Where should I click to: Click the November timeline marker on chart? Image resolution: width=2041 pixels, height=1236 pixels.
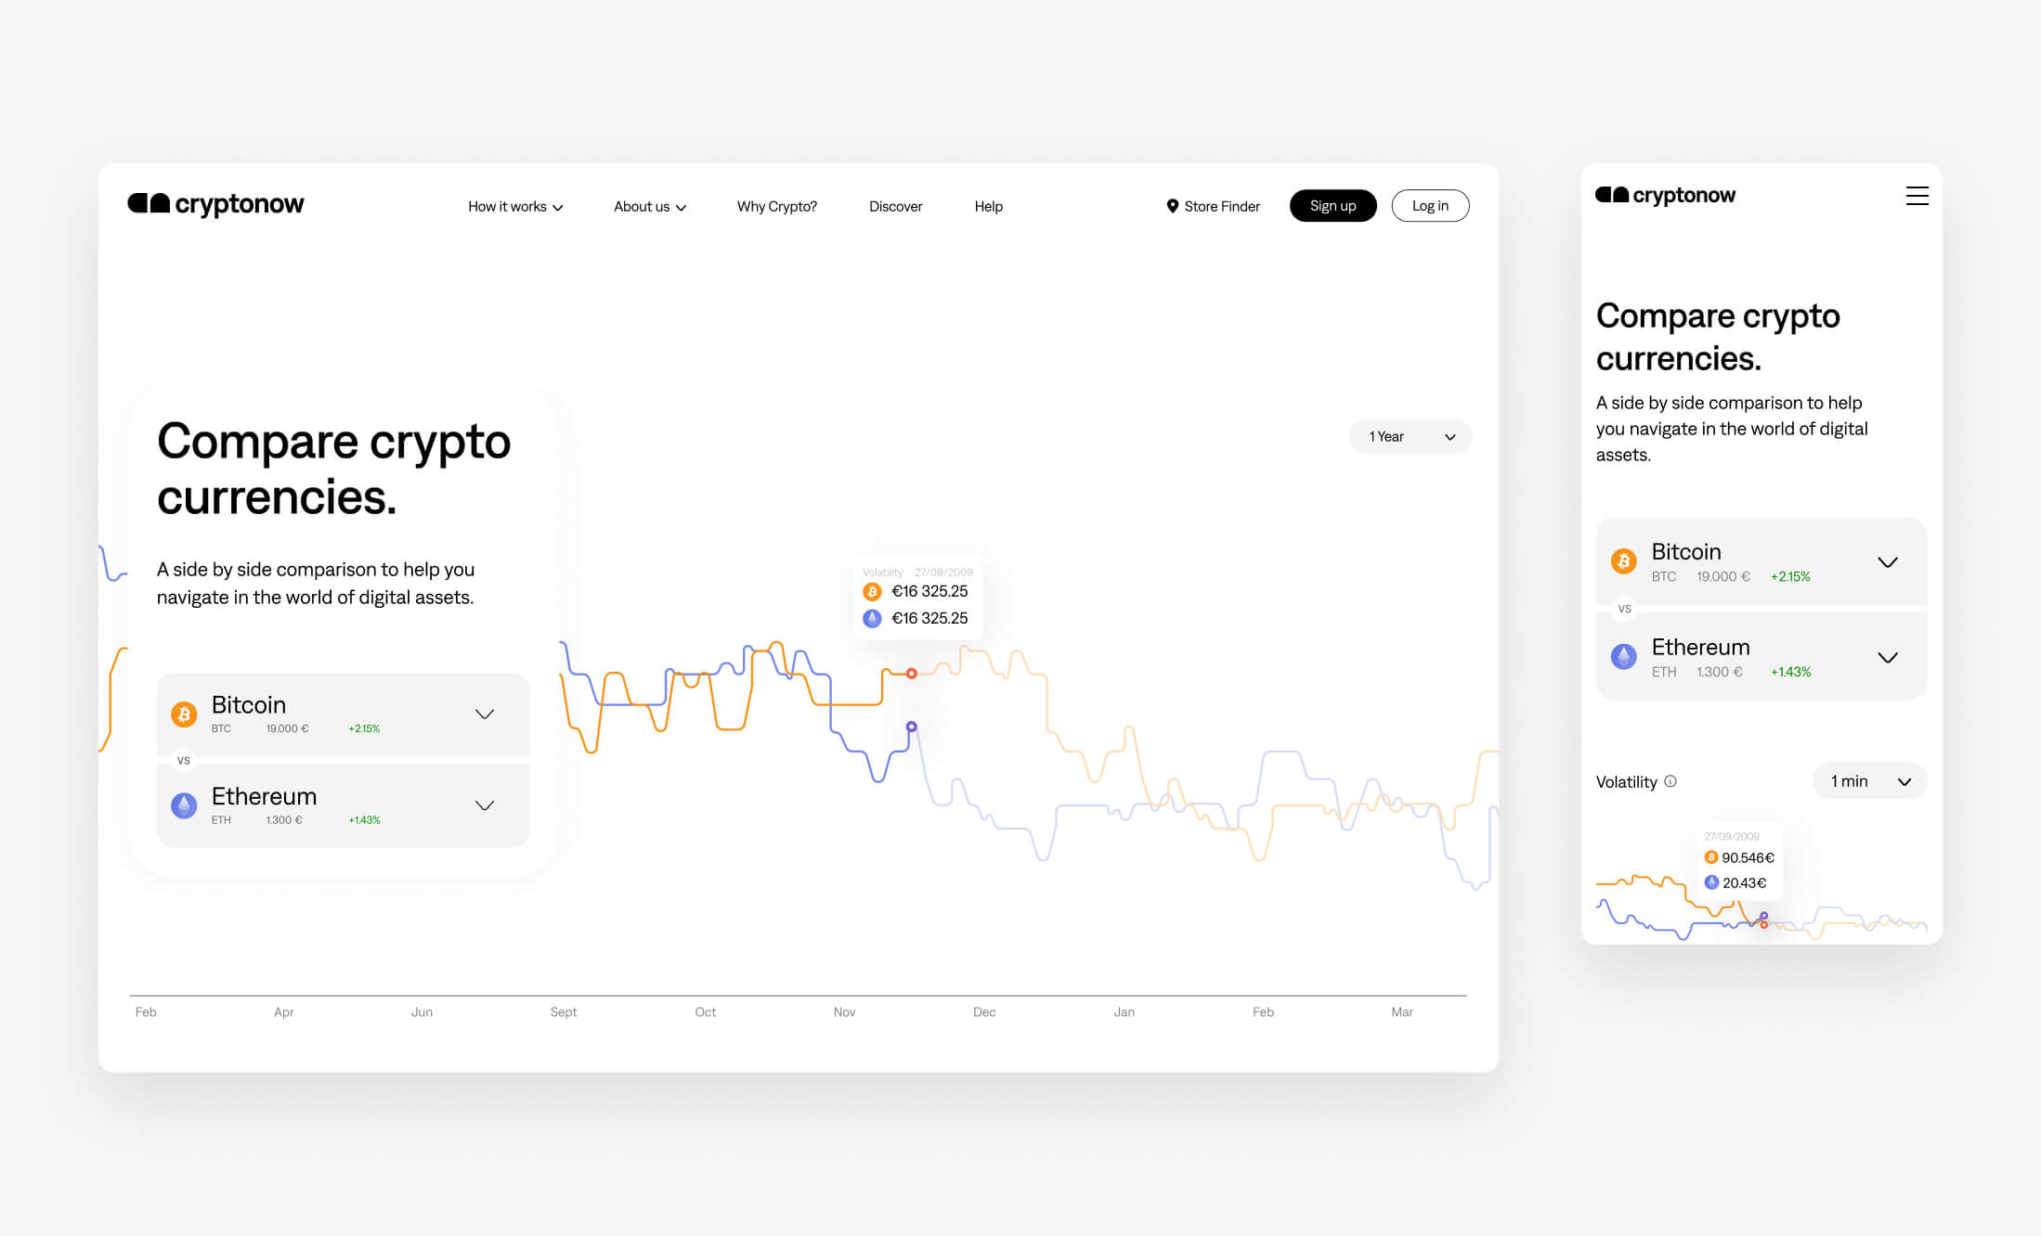pyautogui.click(x=842, y=1009)
